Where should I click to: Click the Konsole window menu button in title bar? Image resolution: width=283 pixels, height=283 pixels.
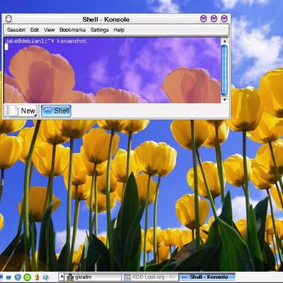point(8,18)
